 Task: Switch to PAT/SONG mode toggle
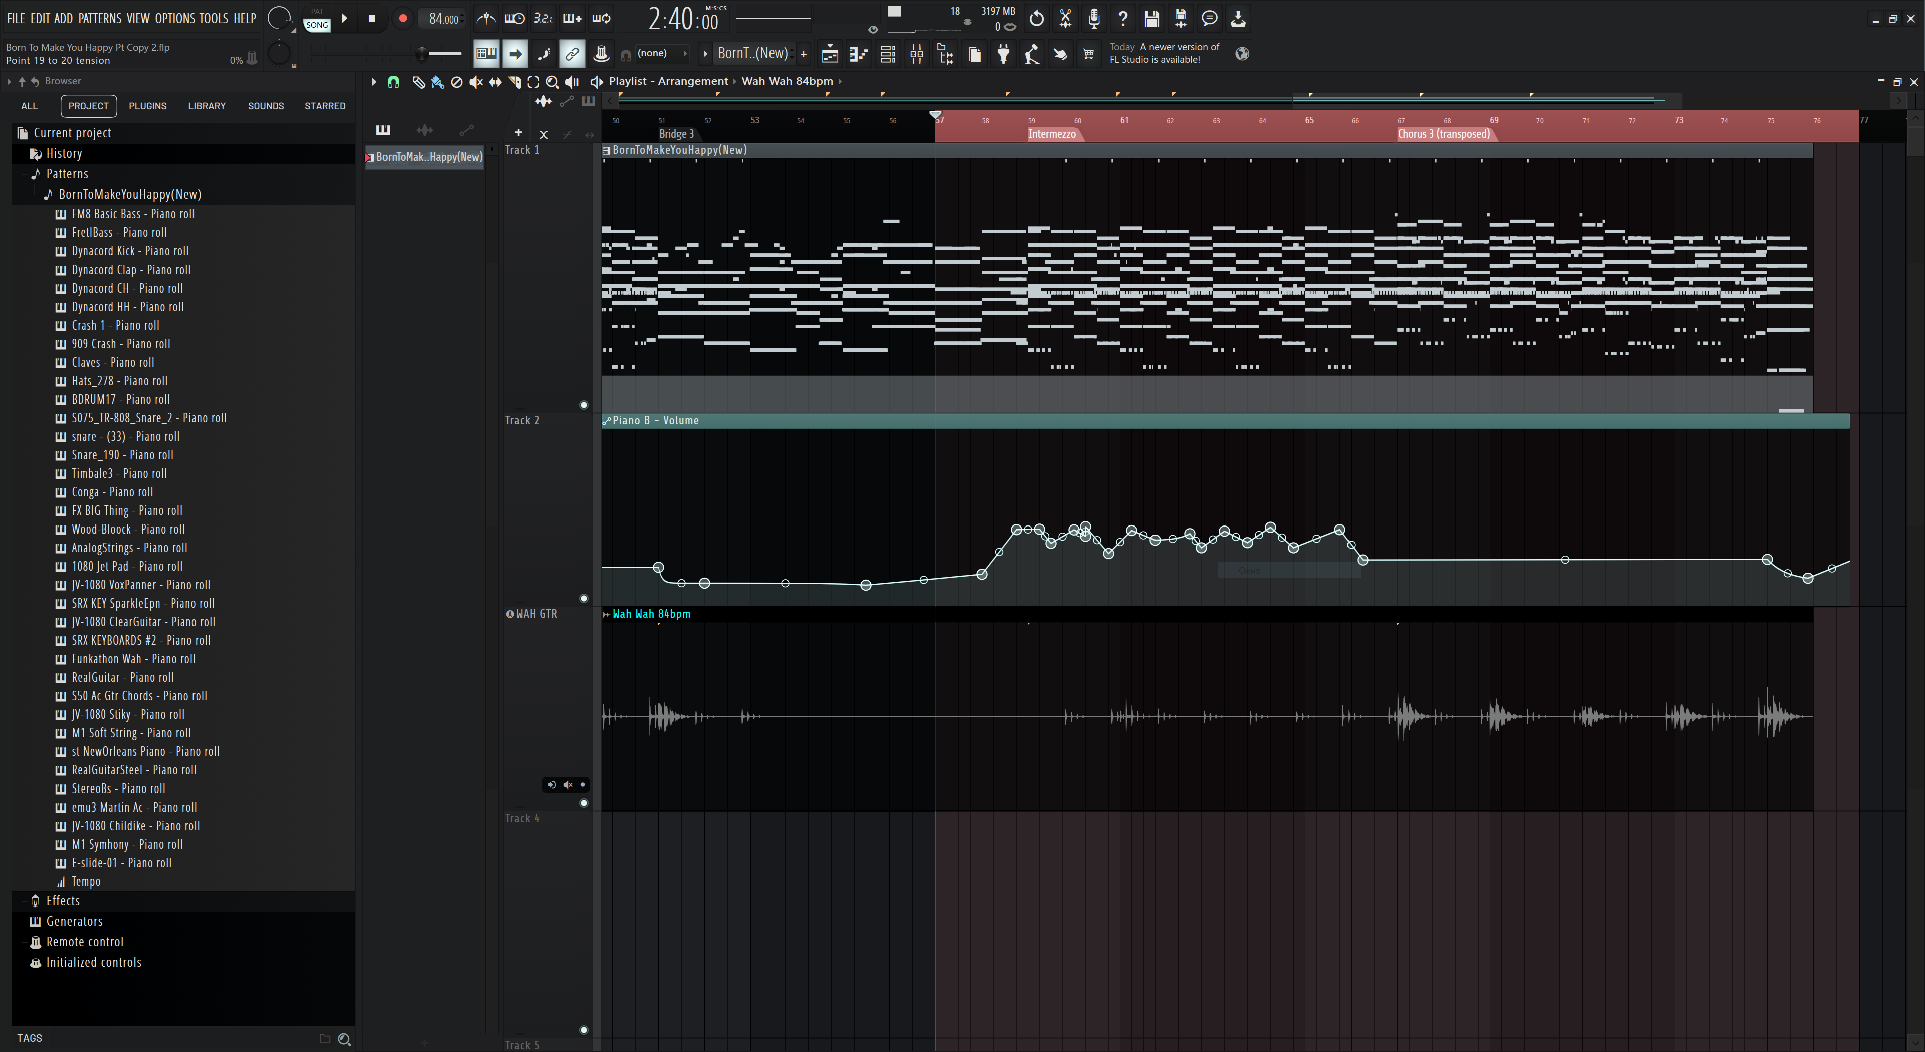tap(317, 19)
